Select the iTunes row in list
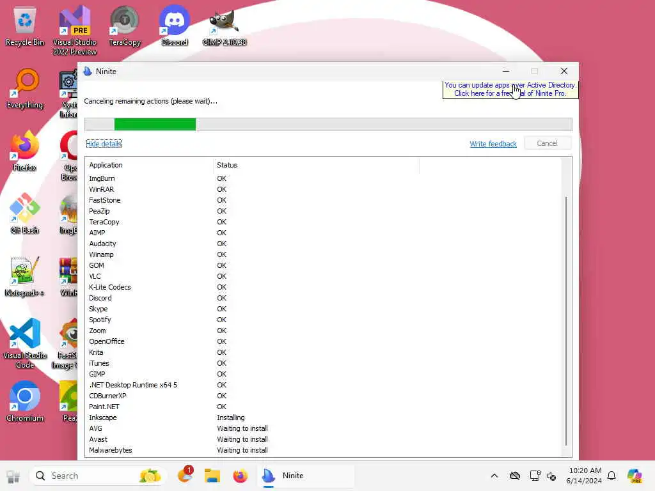Image resolution: width=655 pixels, height=491 pixels. pos(323,363)
